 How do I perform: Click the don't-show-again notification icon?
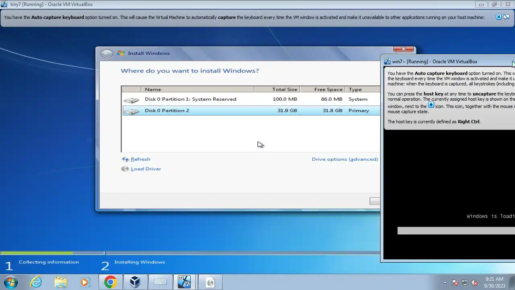click(x=507, y=17)
